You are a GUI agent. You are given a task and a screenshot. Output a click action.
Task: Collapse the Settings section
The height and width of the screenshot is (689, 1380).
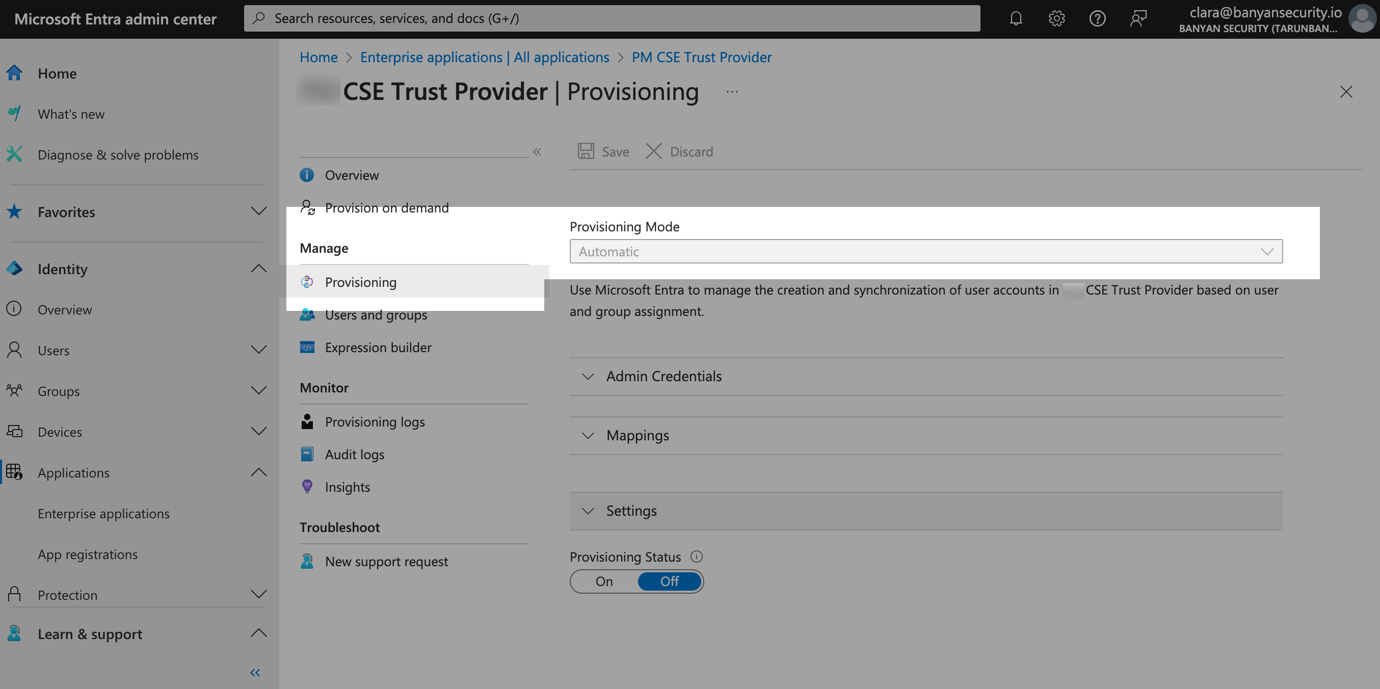tap(631, 511)
